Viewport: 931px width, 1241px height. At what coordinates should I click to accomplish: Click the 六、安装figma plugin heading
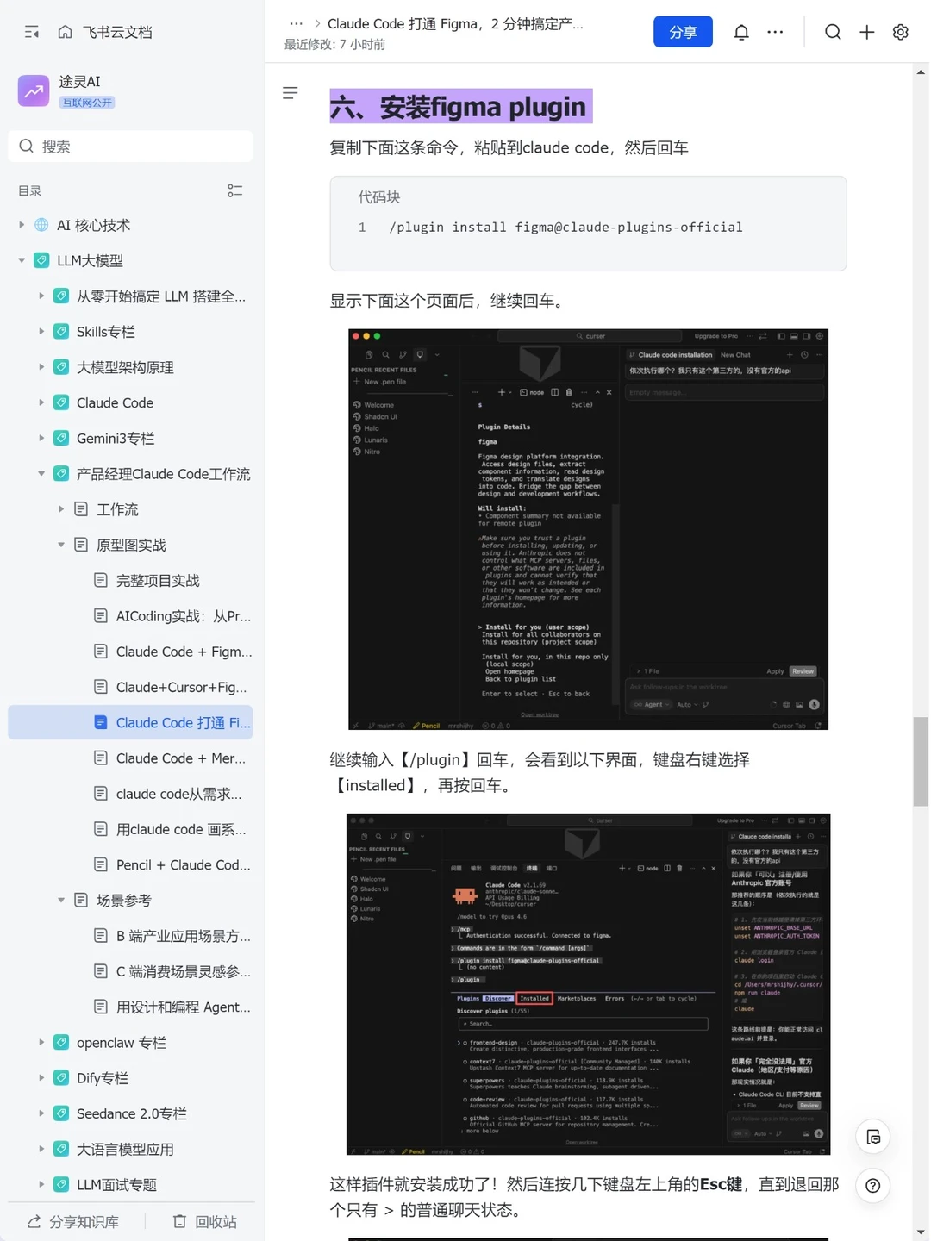coord(461,107)
